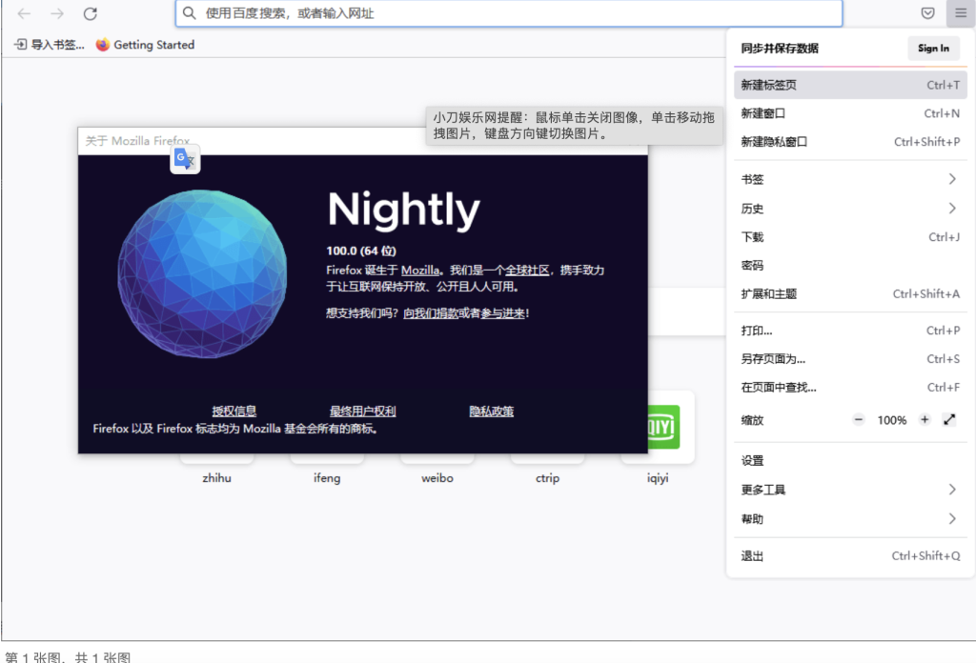Open Pocket via the pocket-shaped toolbar icon
This screenshot has height=663, width=976.
927,13
